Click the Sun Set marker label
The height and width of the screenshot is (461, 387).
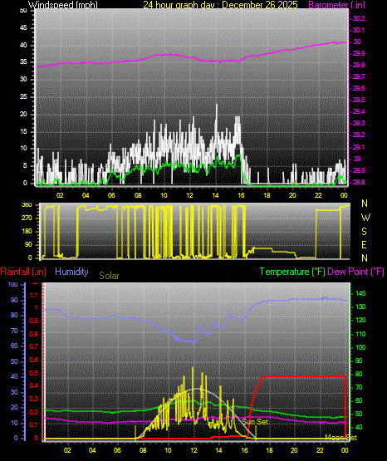[x=255, y=422]
